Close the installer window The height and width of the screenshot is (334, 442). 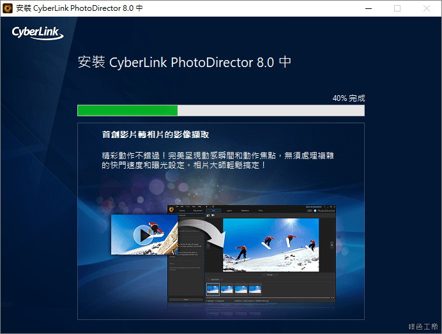pyautogui.click(x=427, y=8)
